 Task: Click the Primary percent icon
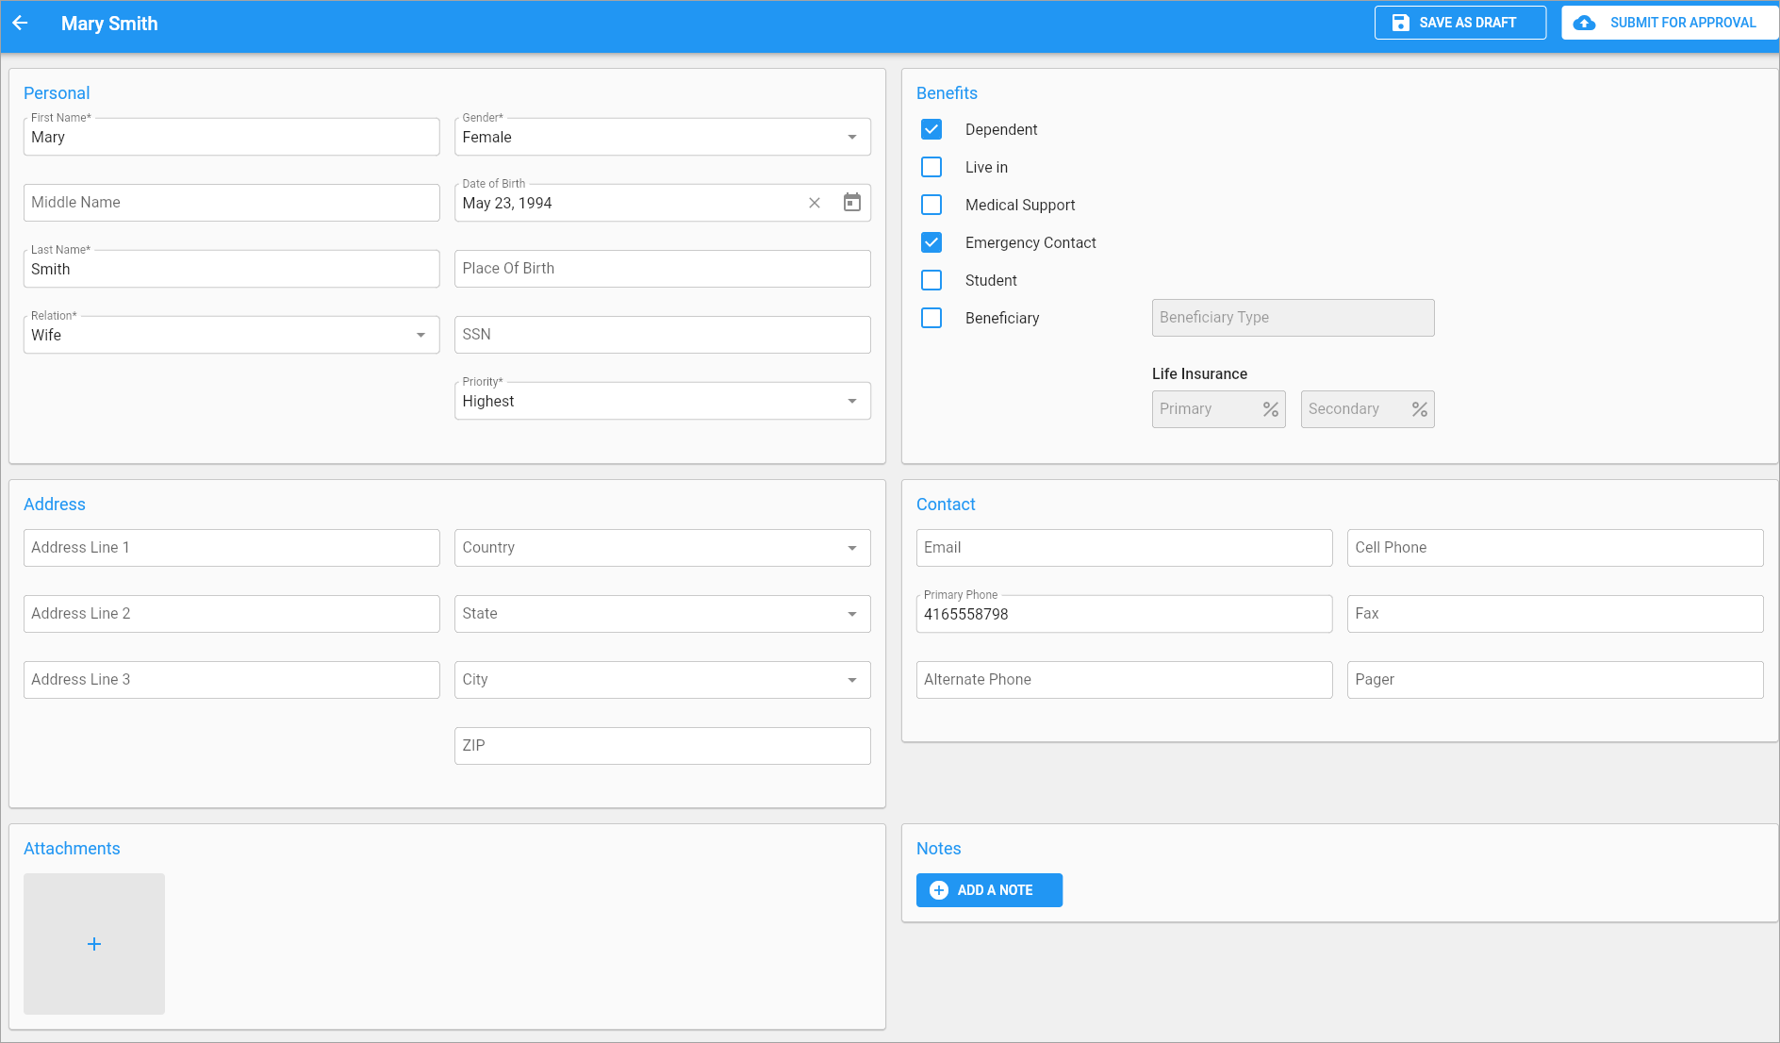1271,409
